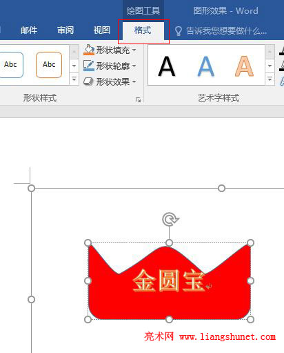Click the lightbulb Tell Me icon
The height and width of the screenshot is (353, 284).
(179, 31)
